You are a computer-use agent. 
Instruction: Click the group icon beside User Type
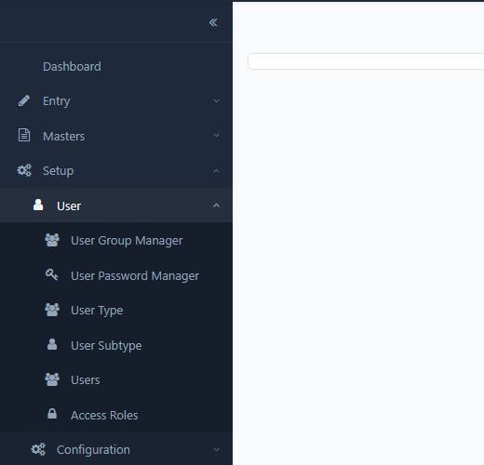tap(52, 310)
